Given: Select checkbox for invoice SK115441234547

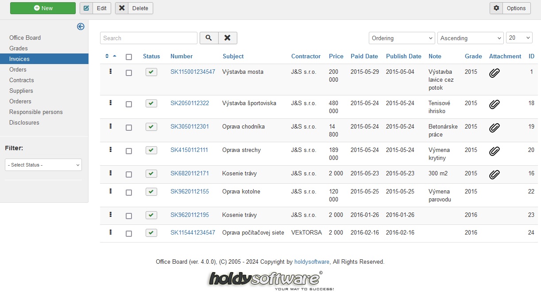Looking at the screenshot, I should coord(129,234).
